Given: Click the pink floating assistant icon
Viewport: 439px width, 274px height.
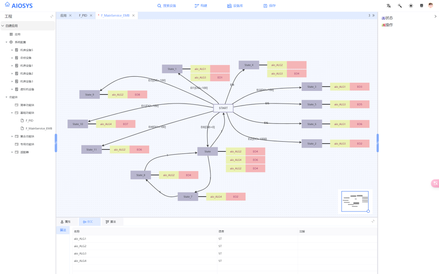Looking at the screenshot, I should pos(435,183).
